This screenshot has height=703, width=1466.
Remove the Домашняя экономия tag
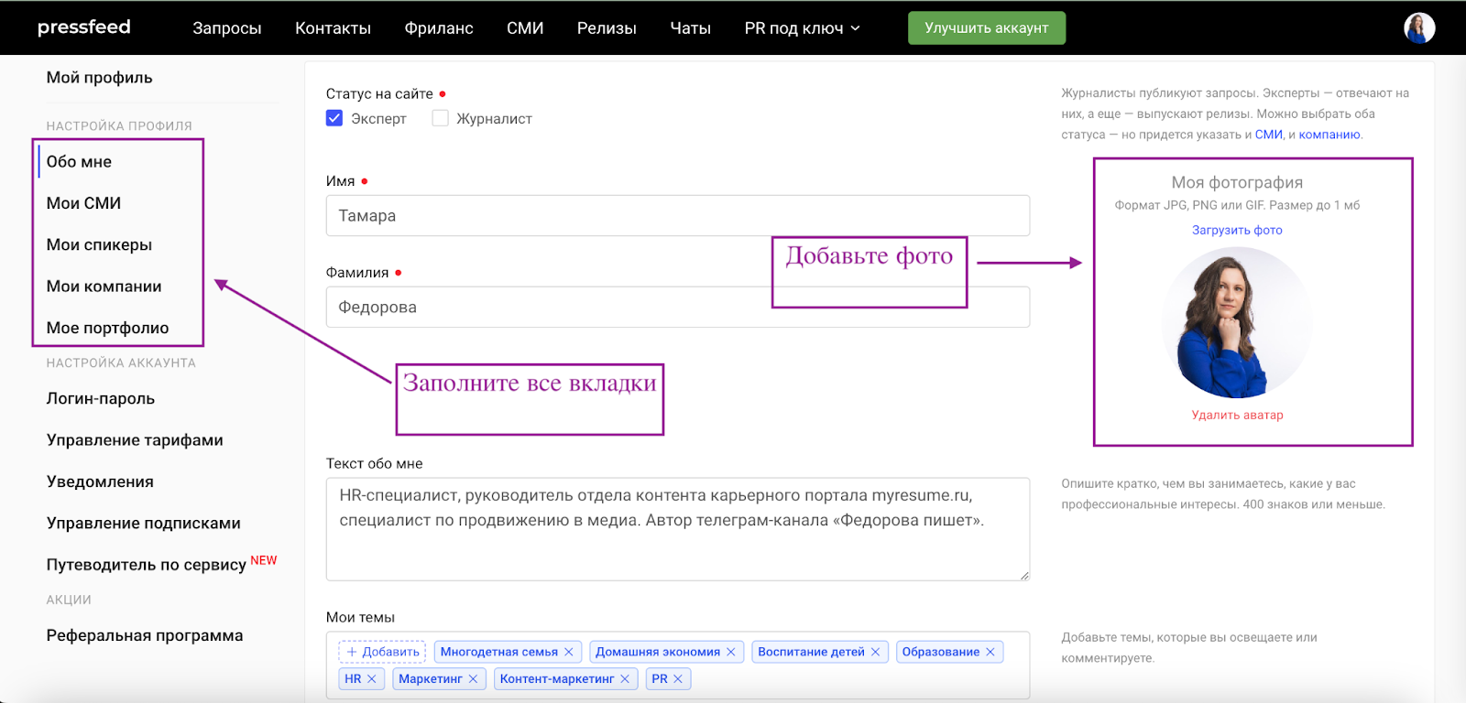point(731,652)
